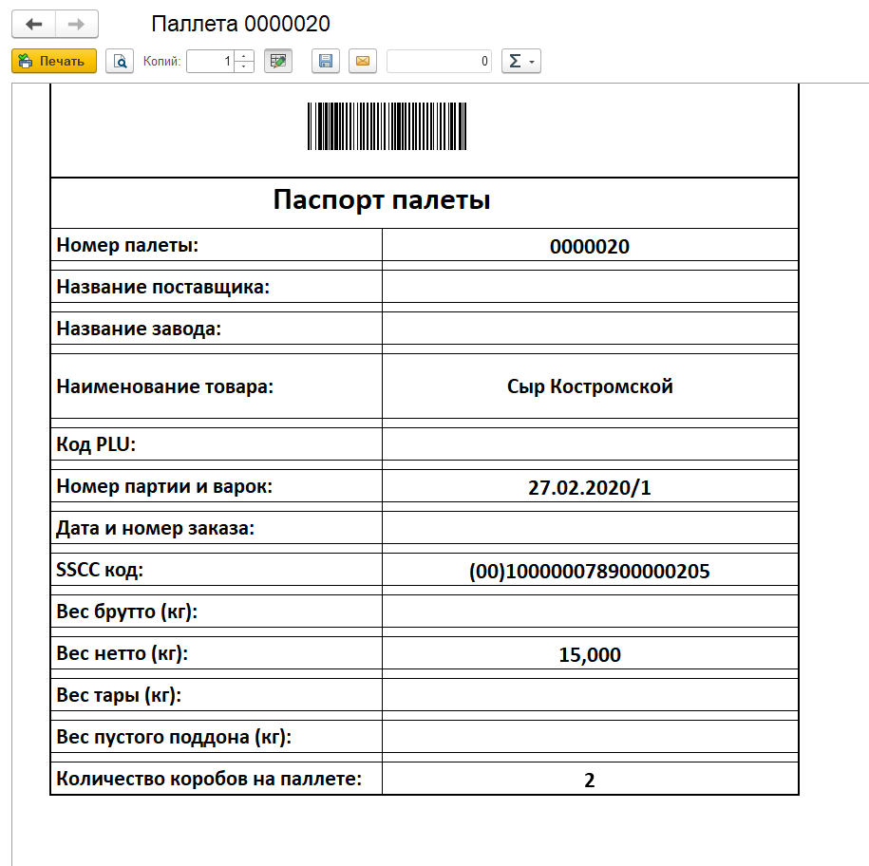Open the sigma sum dropdown
869x866 pixels.
[520, 62]
